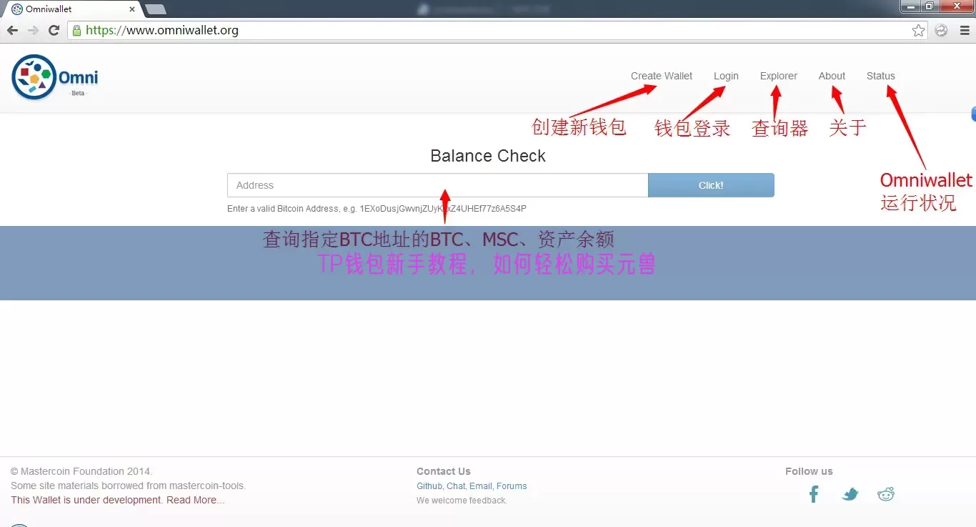Select the Omniwallet tab

[71, 9]
